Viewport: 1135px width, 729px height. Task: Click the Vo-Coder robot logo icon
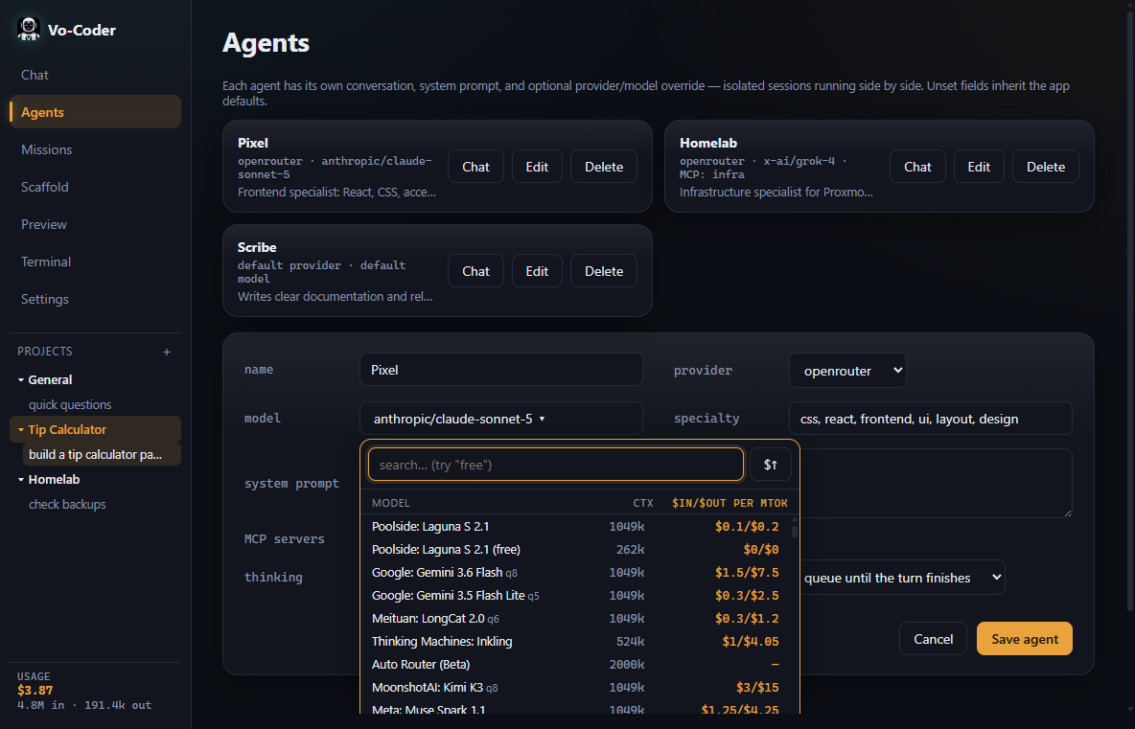pyautogui.click(x=28, y=30)
